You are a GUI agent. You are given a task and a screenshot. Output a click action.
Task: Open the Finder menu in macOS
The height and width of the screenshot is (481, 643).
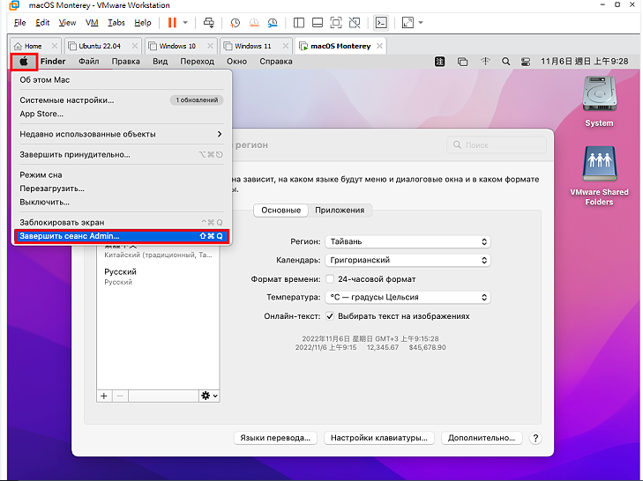53,62
